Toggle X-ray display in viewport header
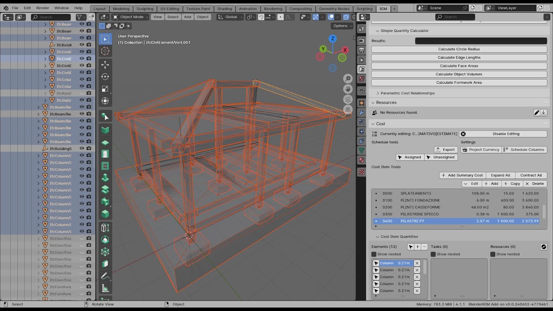The height and width of the screenshot is (311, 553). coord(346,17)
